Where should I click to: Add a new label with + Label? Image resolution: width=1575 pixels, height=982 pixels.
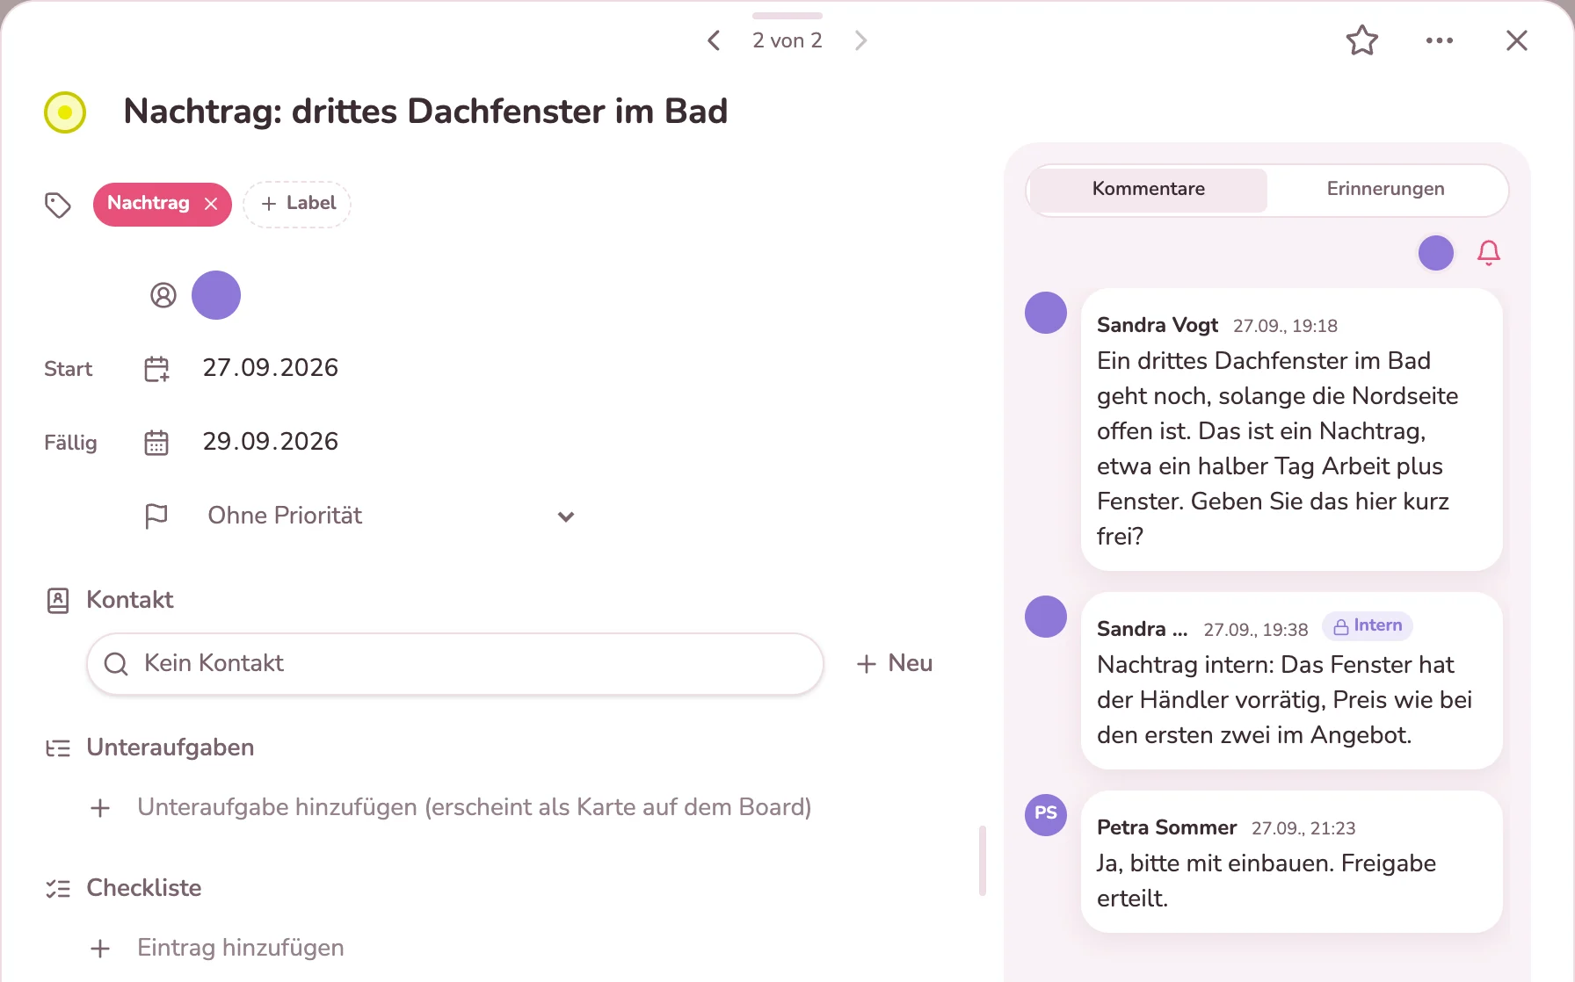tap(297, 204)
